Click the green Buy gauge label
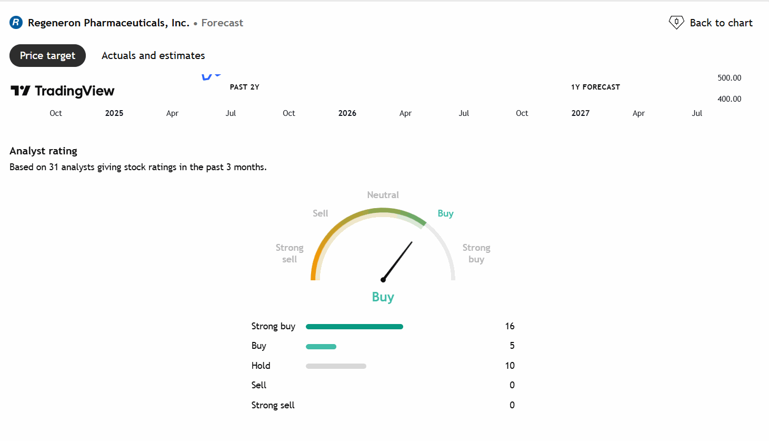Screen dimensions: 769x441 pos(445,213)
